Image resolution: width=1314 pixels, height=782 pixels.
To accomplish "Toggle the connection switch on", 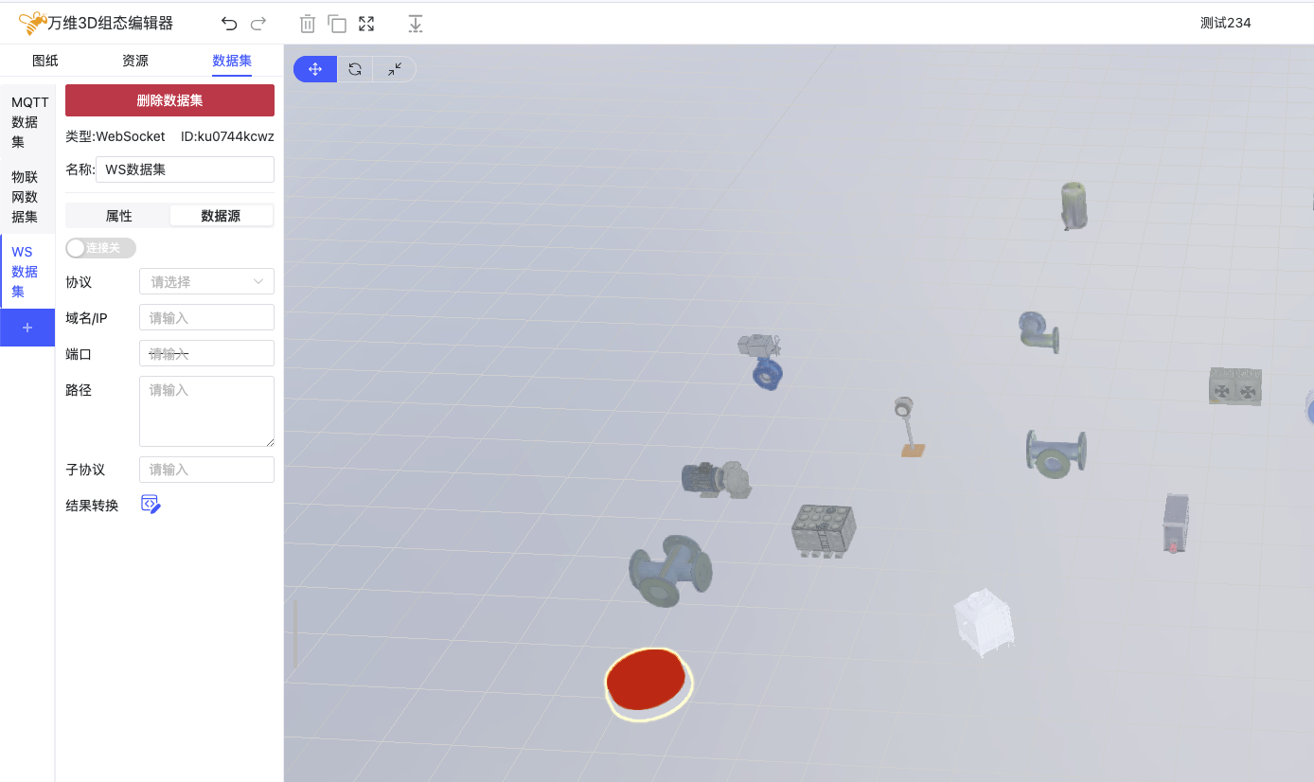I will [x=100, y=248].
